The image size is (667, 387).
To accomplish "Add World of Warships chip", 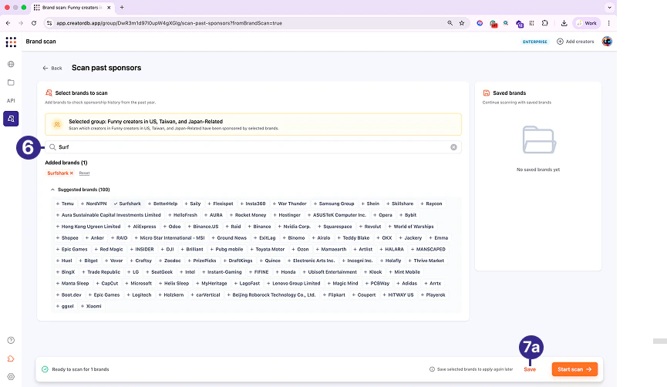I will click(x=410, y=227).
